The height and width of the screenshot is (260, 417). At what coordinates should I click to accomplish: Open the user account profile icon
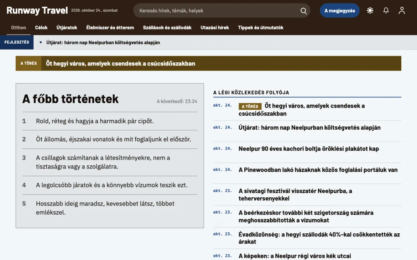(x=402, y=11)
